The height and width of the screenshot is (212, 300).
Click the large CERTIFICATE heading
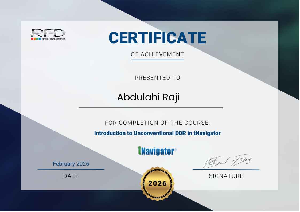[x=157, y=38]
